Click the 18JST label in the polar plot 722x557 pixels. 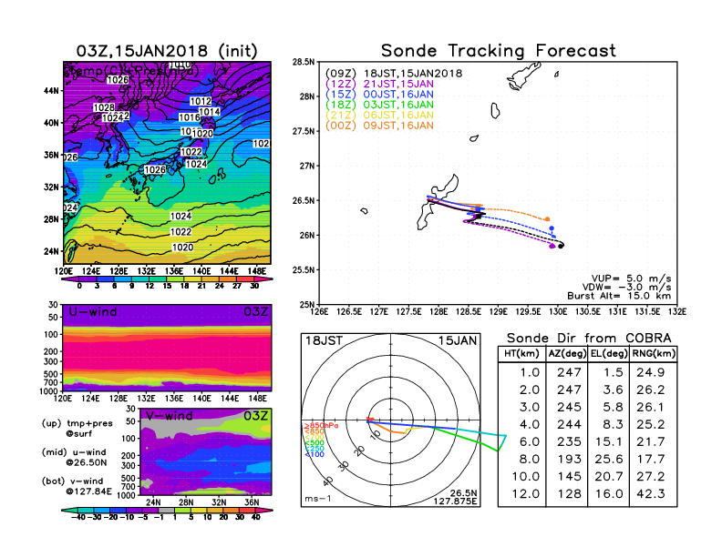tap(324, 341)
